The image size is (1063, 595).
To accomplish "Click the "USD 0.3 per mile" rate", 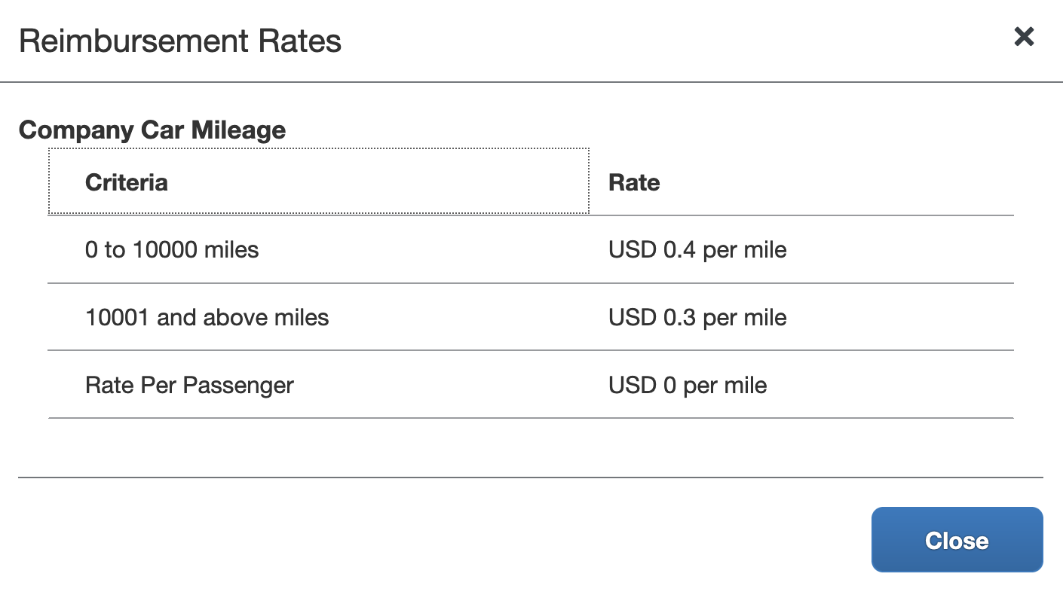I will coord(697,318).
